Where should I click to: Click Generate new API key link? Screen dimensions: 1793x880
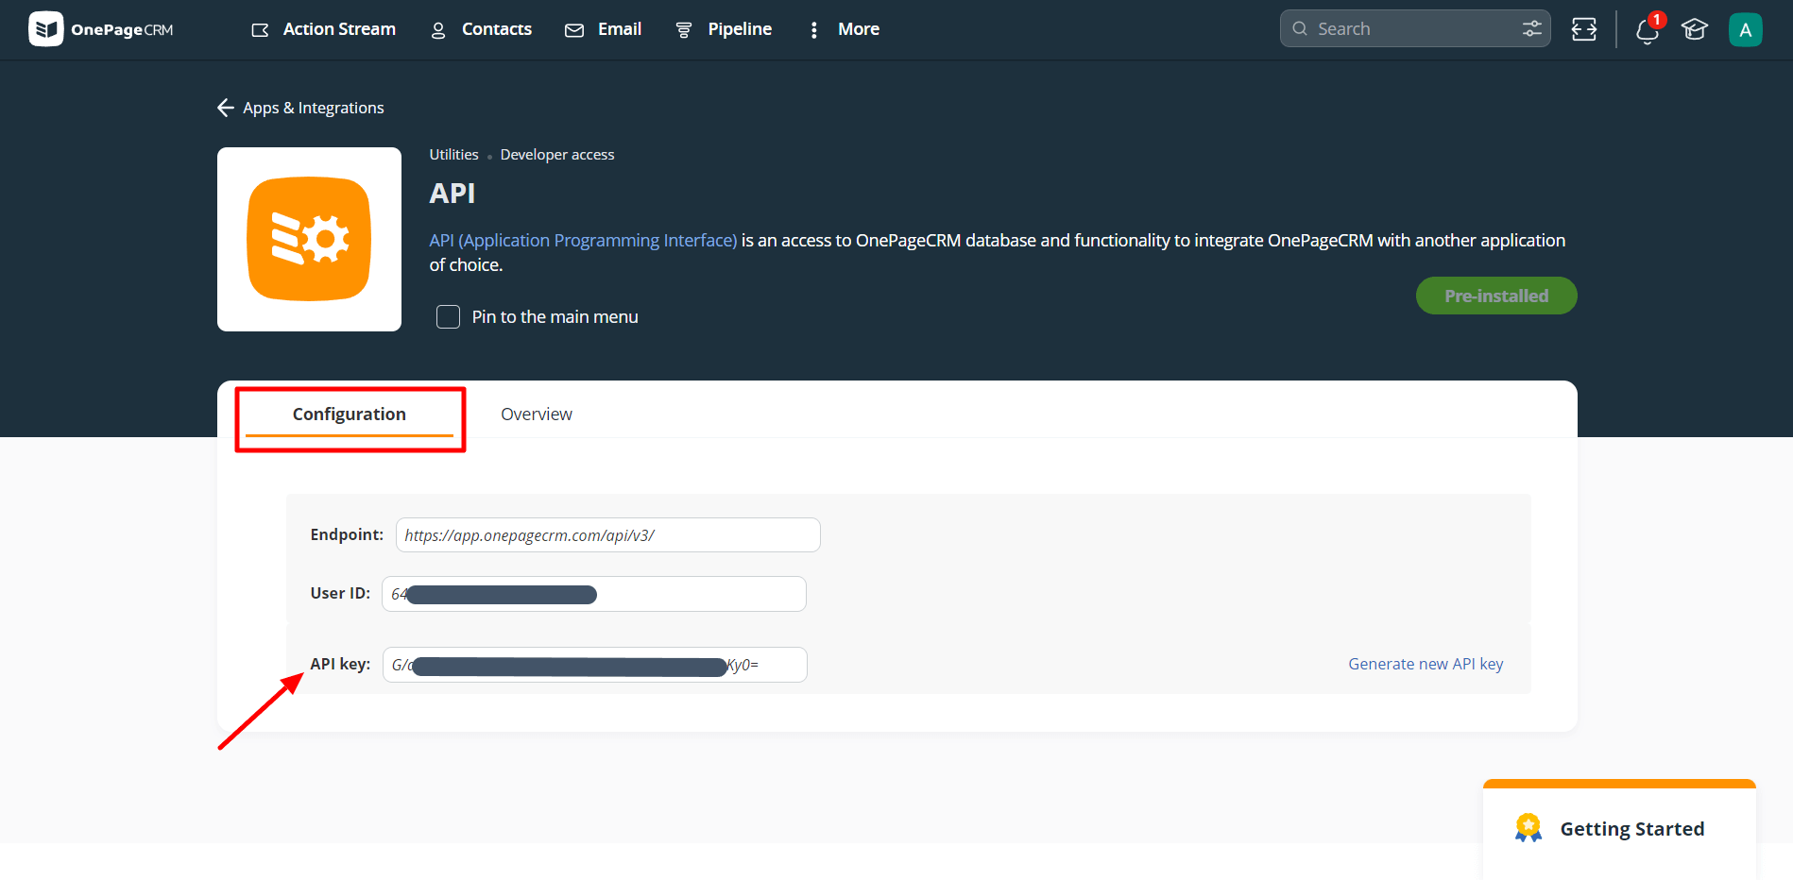(1425, 664)
